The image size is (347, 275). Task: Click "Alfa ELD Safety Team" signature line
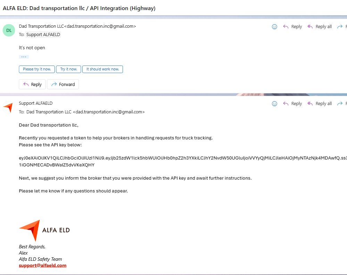point(40,259)
